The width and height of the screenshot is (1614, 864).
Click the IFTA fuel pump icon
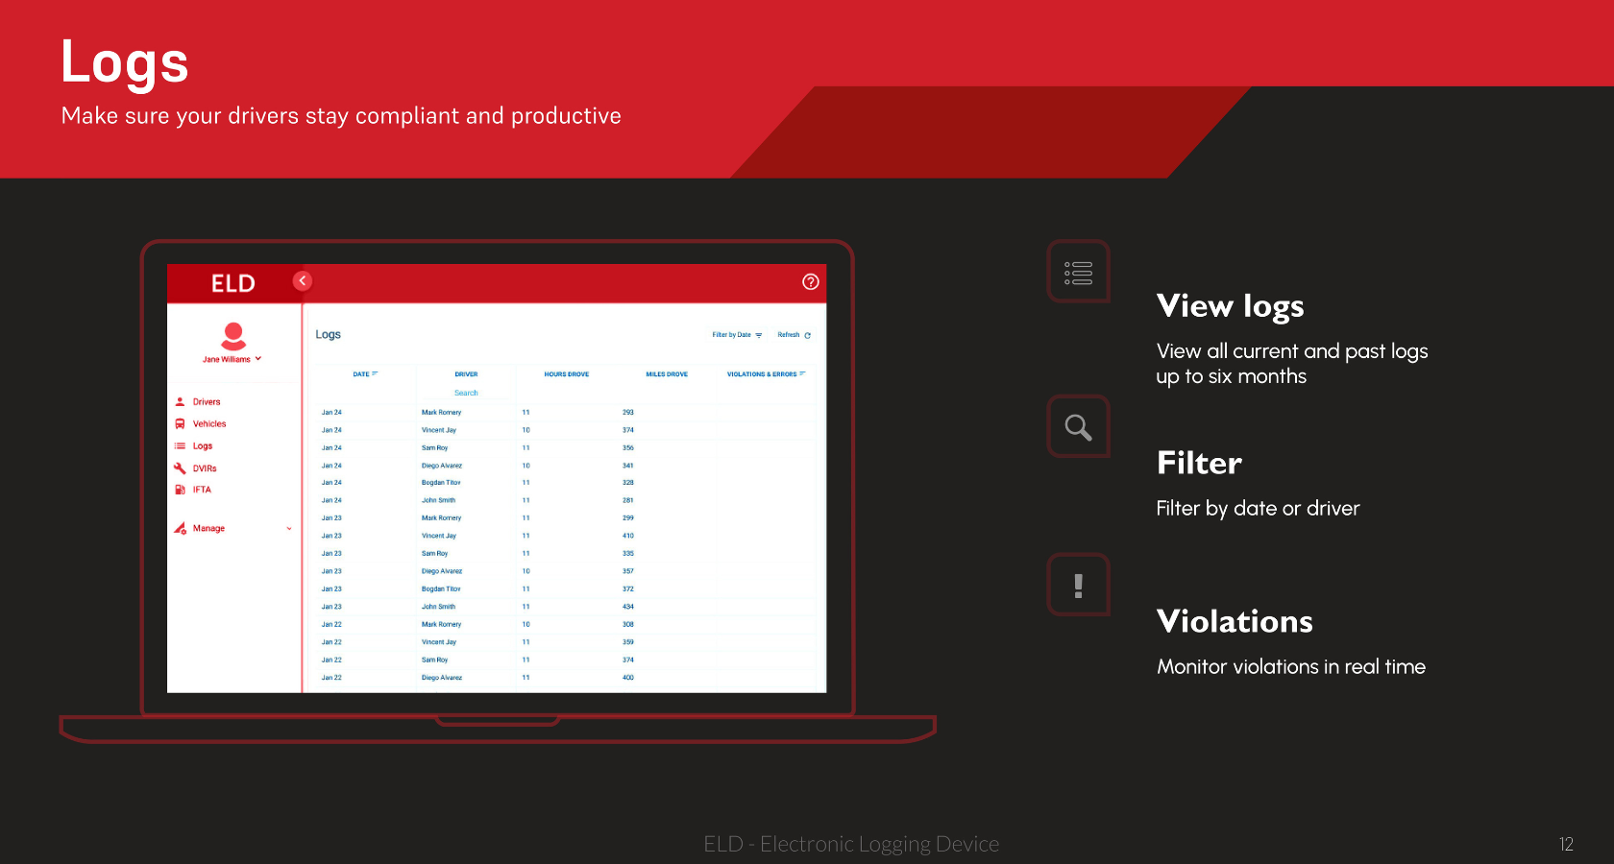point(180,490)
